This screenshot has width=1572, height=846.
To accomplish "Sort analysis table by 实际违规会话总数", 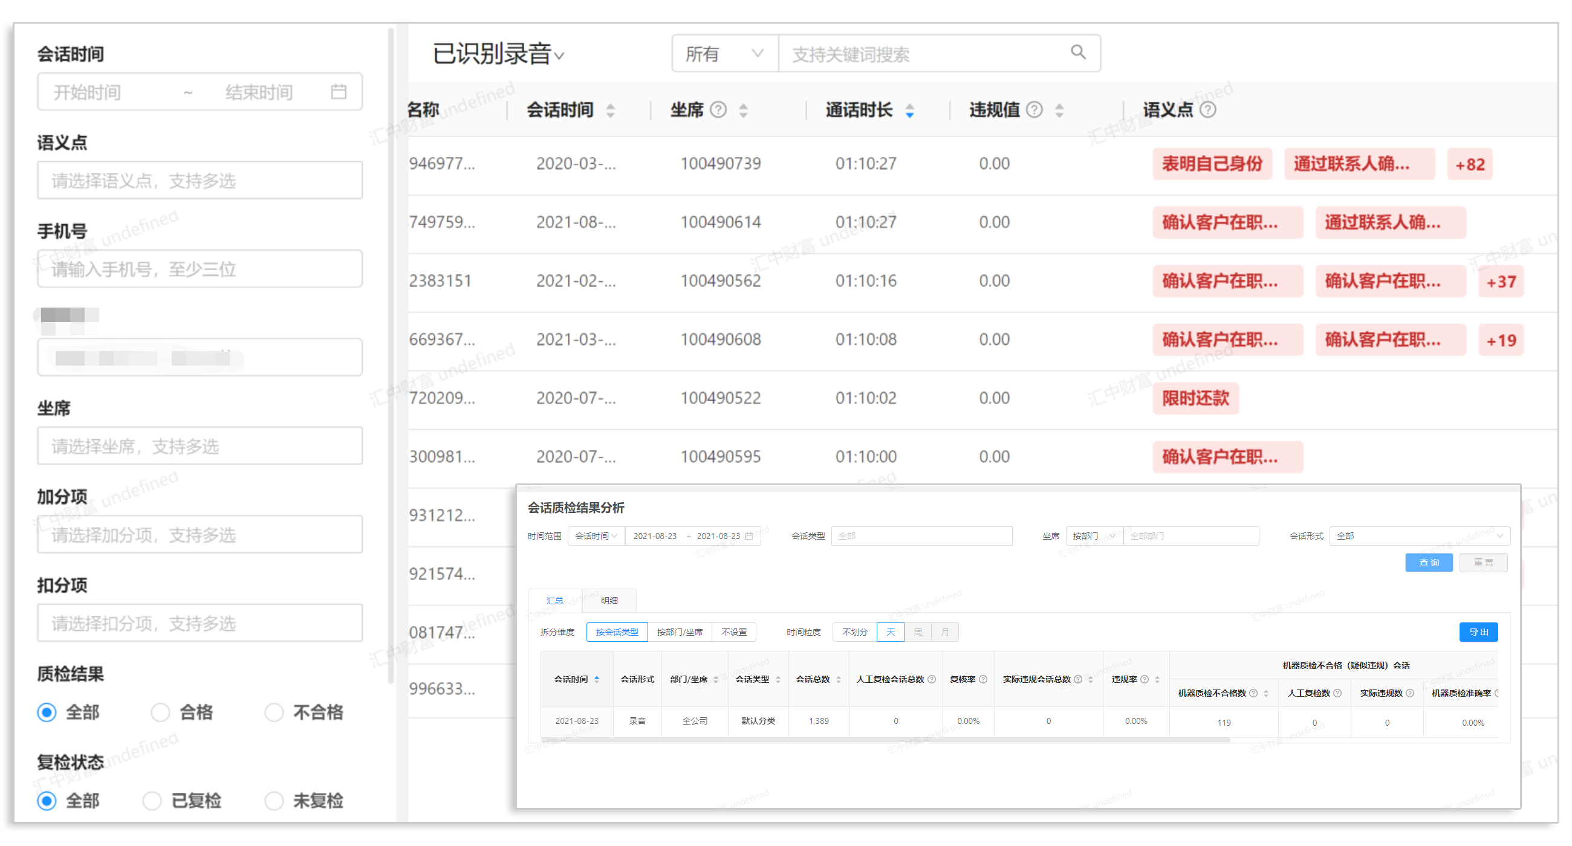I will tap(1091, 679).
